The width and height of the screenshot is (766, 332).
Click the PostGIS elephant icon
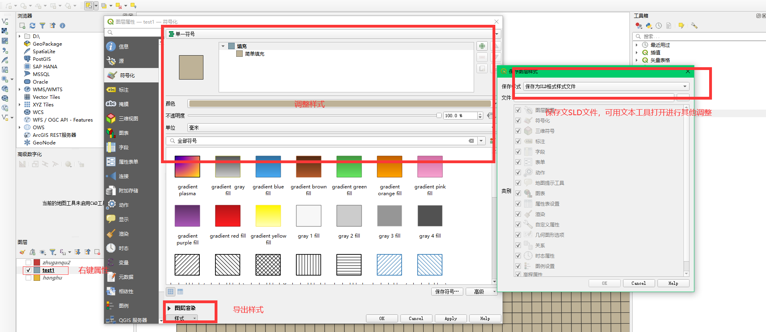pyautogui.click(x=27, y=59)
